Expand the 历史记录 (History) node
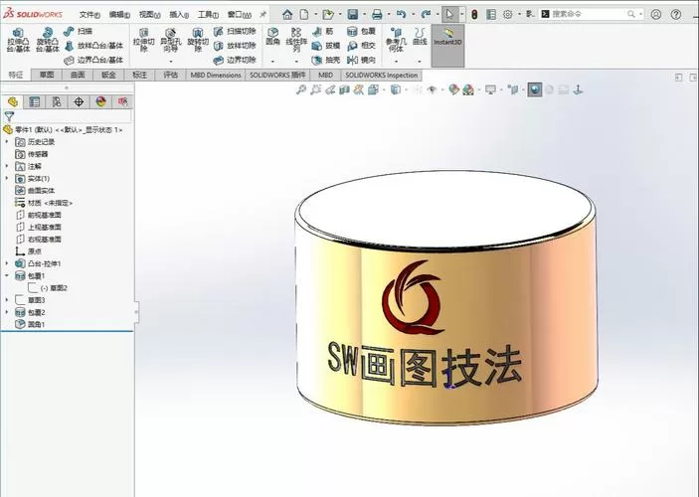Image resolution: width=699 pixels, height=497 pixels. coord(7,142)
